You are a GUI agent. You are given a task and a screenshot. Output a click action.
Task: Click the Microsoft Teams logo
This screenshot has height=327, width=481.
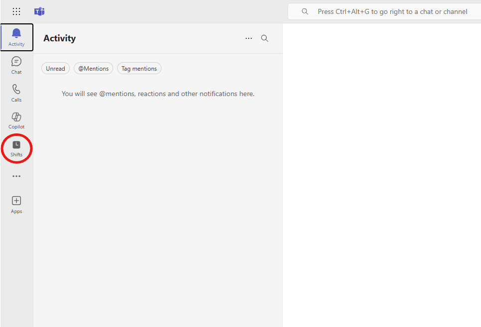[x=39, y=11]
